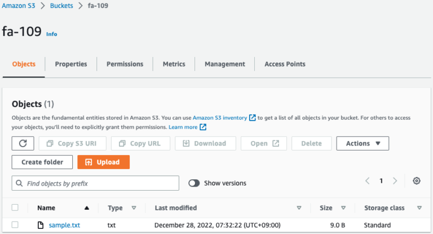Click the orange Upload button
This screenshot has height=234, width=433.
103,162
